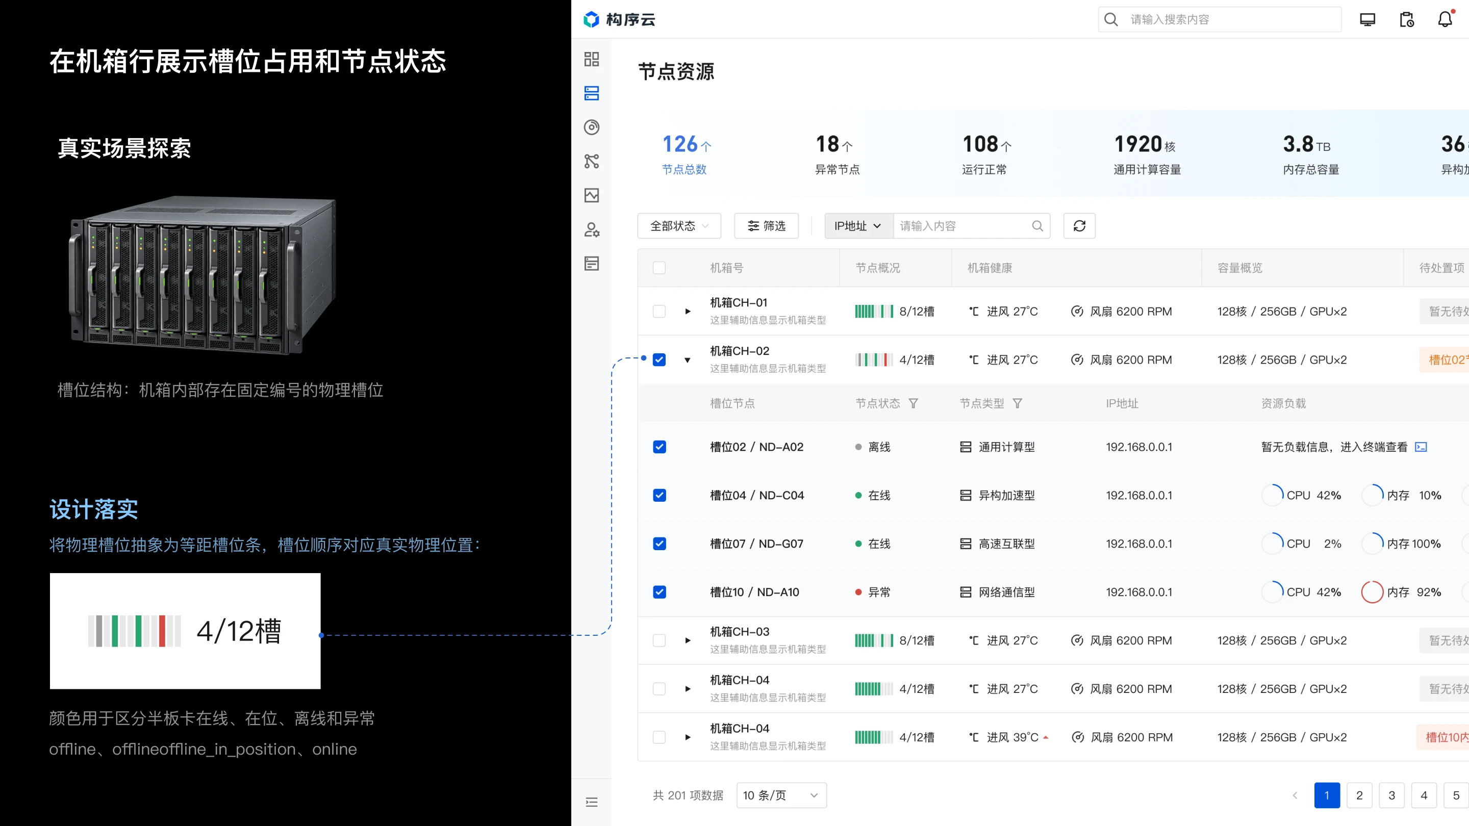Collapse the sidebar menu icon at bottom
The image size is (1469, 826).
(x=591, y=803)
